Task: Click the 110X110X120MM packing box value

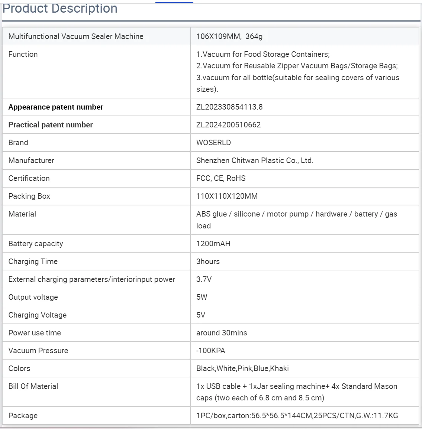Action: (x=227, y=196)
